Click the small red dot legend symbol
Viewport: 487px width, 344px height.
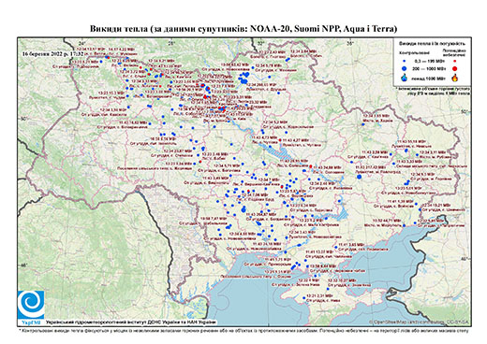coord(455,61)
